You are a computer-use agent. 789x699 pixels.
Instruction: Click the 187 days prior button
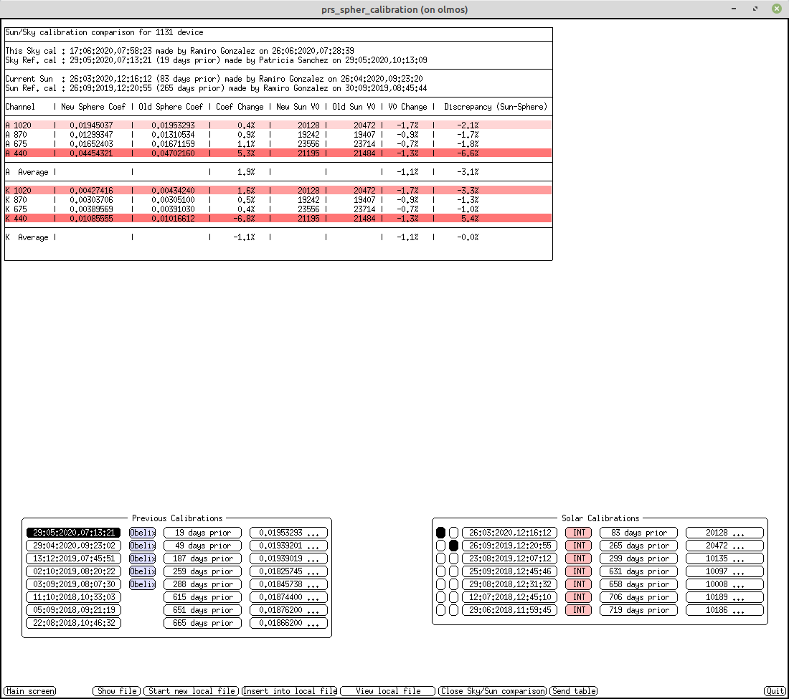203,558
